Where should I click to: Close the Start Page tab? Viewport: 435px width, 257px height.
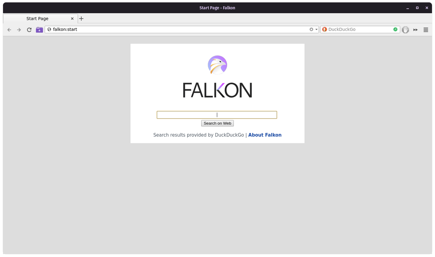72,18
